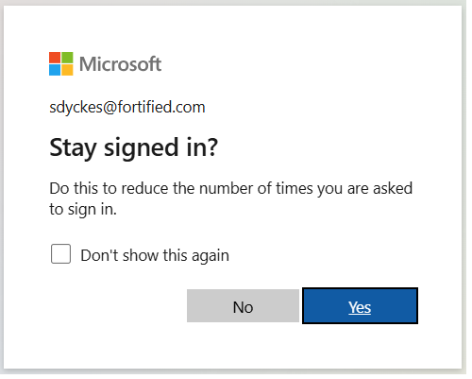The image size is (472, 379).
Task: Click the question mark in the heading
Action: click(x=212, y=146)
